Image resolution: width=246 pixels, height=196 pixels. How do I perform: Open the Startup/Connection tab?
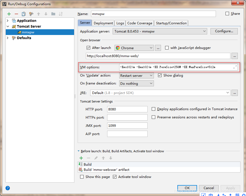click(171, 23)
